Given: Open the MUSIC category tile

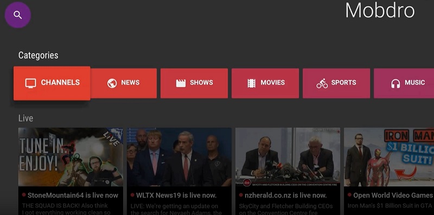Looking at the screenshot, I should [x=404, y=83].
